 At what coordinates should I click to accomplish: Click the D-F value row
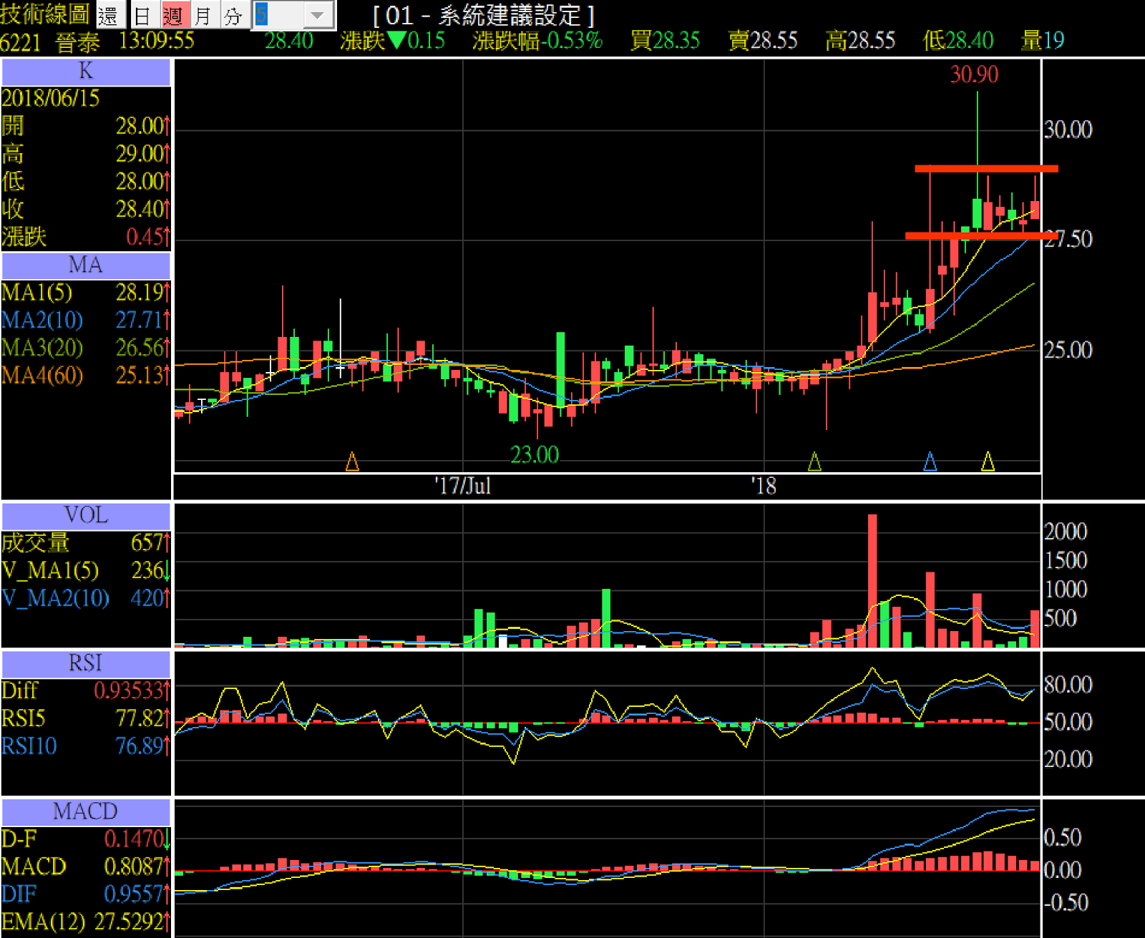[86, 839]
